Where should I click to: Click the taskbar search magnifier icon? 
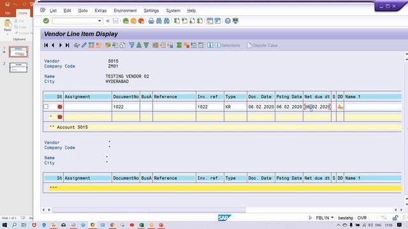pos(14,225)
